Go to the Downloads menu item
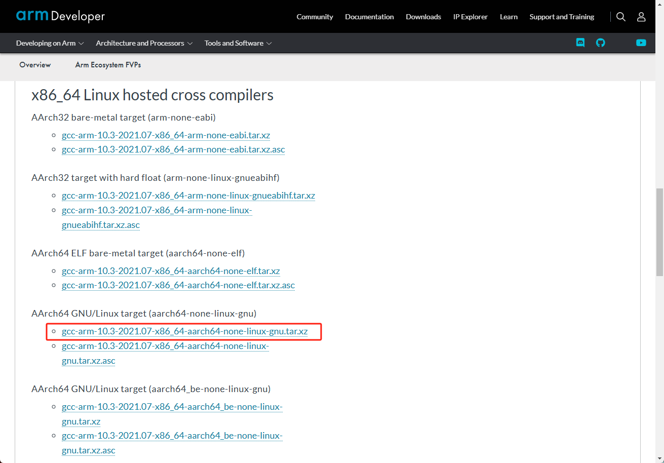 click(x=423, y=17)
